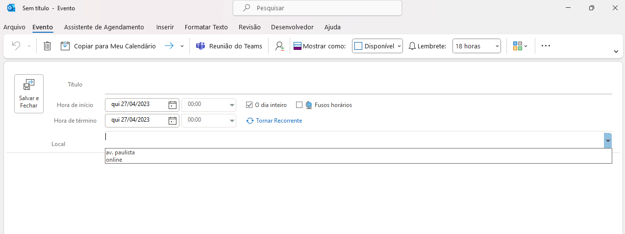Click the Título input field

tap(358, 85)
